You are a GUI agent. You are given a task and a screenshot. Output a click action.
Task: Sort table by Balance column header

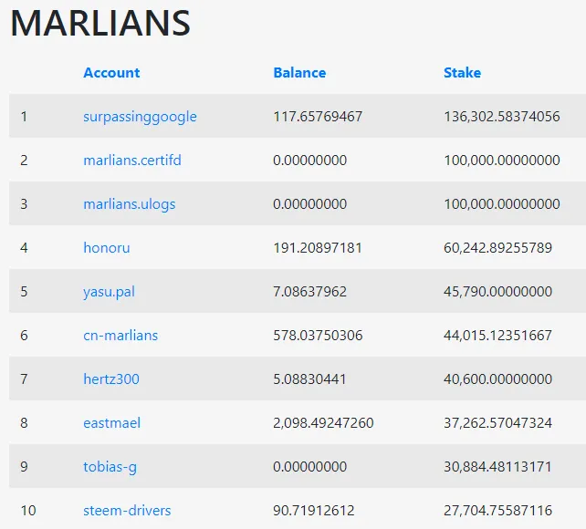pyautogui.click(x=299, y=72)
